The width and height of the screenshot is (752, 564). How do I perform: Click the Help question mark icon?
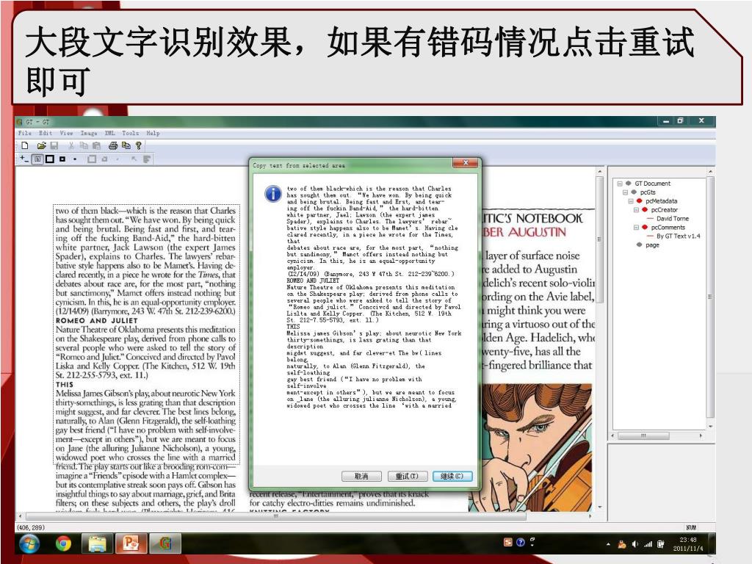(x=138, y=145)
